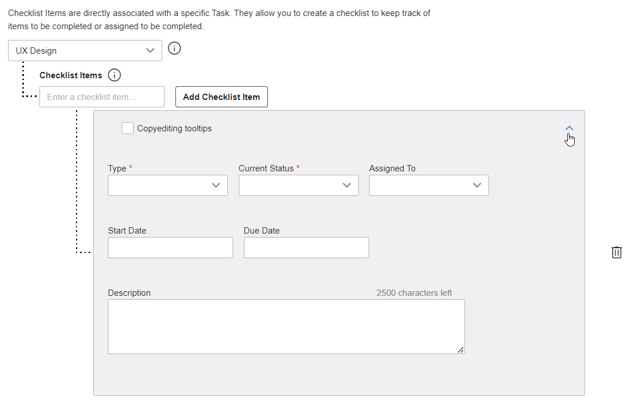Click the info icon beside the UX Design dropdown
Viewport: 641px width, 402px height.
click(x=174, y=49)
